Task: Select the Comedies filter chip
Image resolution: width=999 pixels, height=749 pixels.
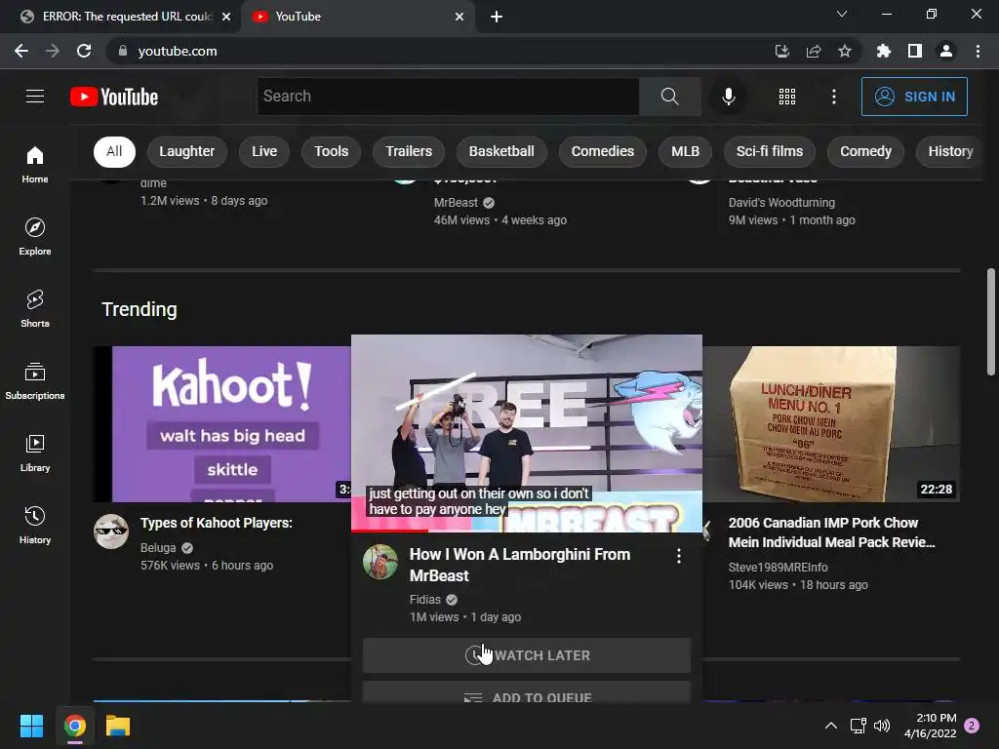Action: click(603, 151)
